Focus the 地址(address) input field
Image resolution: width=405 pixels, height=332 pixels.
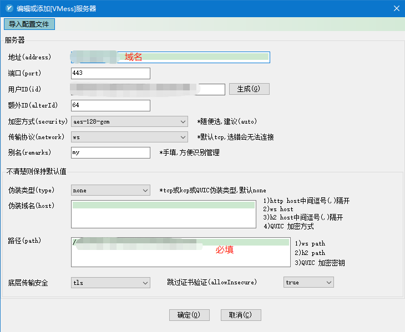pyautogui.click(x=170, y=57)
